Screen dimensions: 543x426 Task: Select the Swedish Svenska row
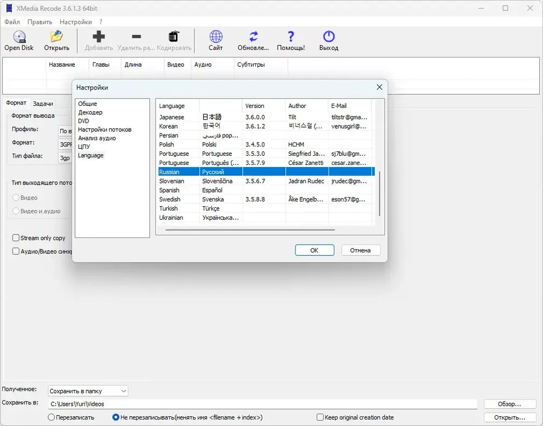pos(266,199)
